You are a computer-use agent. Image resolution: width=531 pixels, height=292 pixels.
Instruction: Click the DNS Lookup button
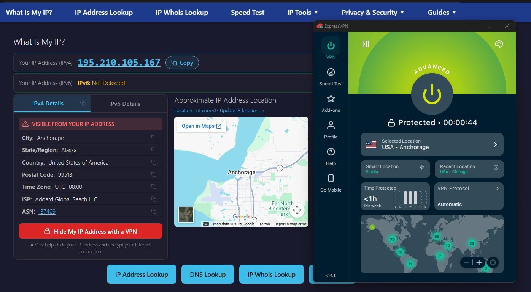point(208,275)
